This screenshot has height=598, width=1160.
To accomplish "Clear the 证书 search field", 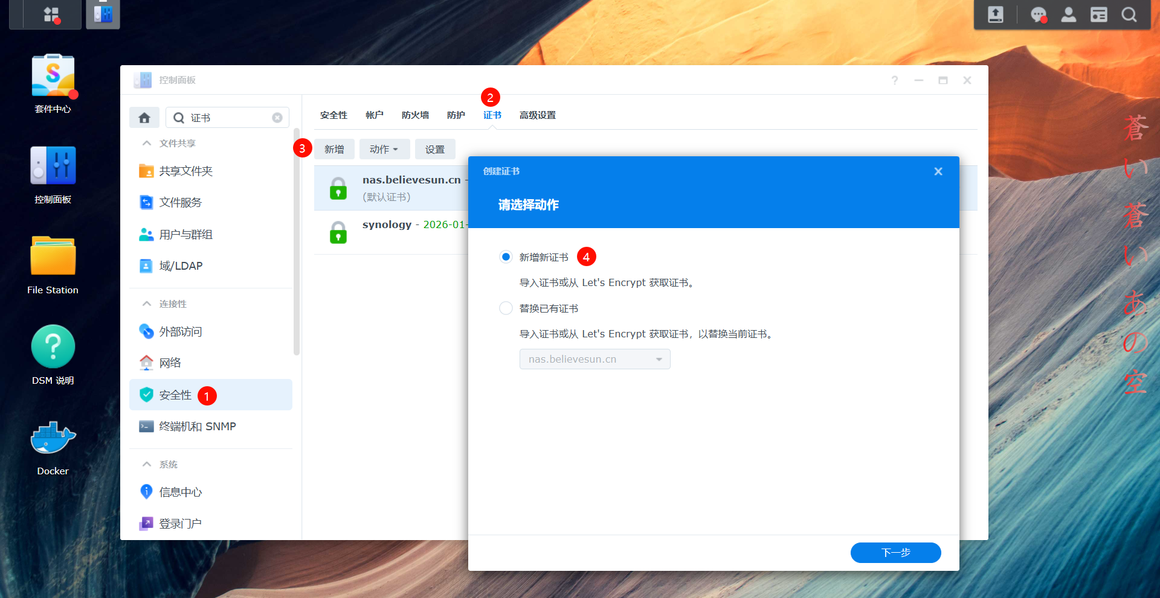I will pos(277,117).
